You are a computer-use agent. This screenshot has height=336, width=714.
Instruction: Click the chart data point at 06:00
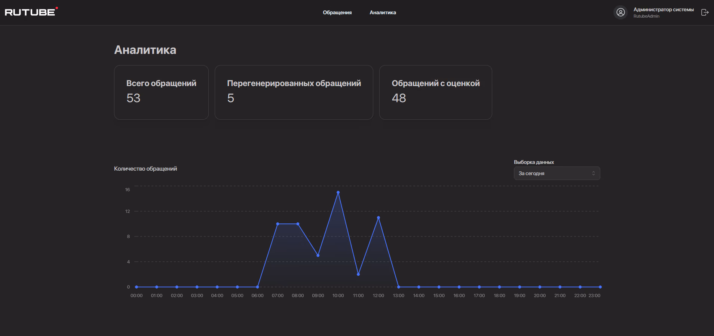click(x=257, y=287)
